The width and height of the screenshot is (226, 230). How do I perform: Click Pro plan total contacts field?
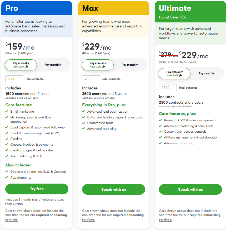[14, 79]
